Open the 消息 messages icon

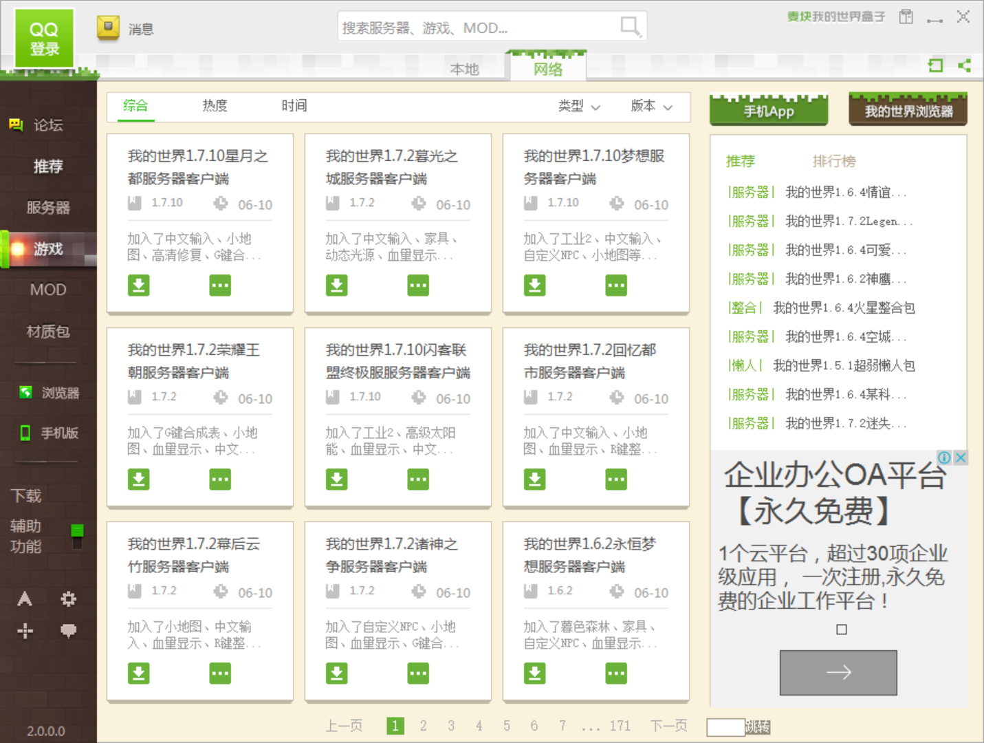pos(108,28)
